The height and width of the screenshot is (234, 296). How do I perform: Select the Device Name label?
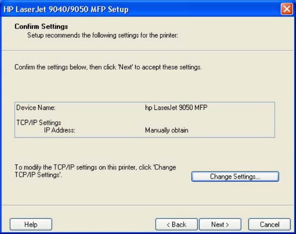pos(36,108)
